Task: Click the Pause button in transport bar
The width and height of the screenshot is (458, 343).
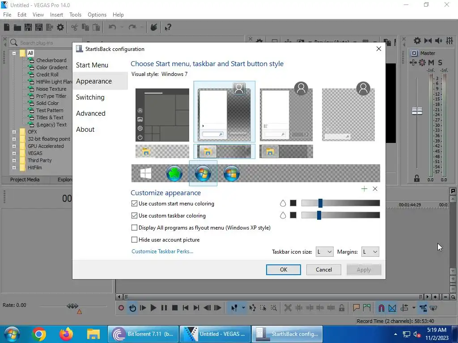Action: click(x=164, y=308)
